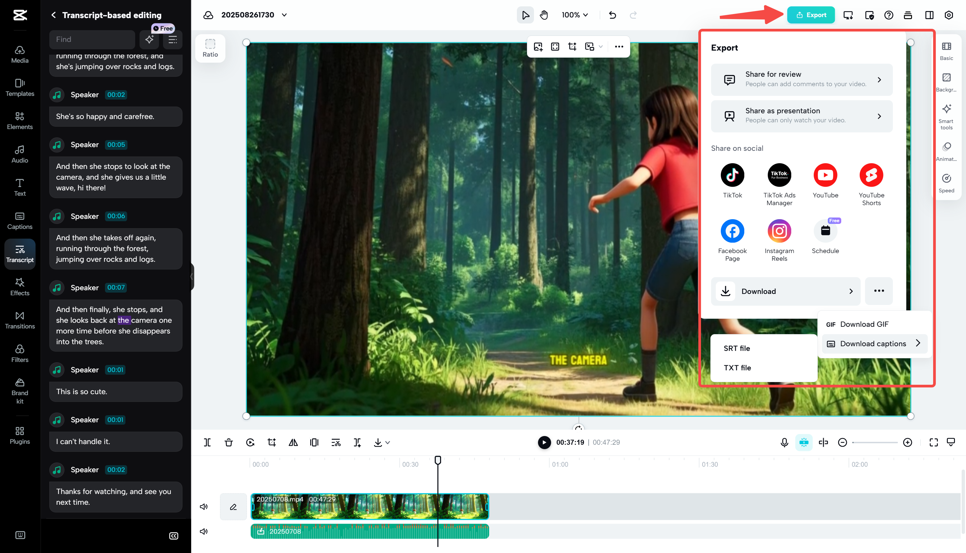Expand the project name 202508261730 dropdown
Viewport: 966px width, 553px height.
click(284, 15)
